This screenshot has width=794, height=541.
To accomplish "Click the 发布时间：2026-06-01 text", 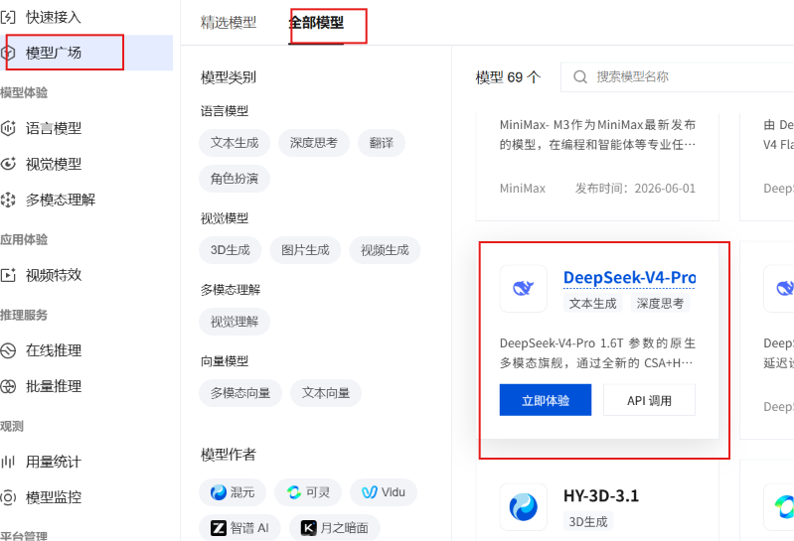I will tap(635, 189).
